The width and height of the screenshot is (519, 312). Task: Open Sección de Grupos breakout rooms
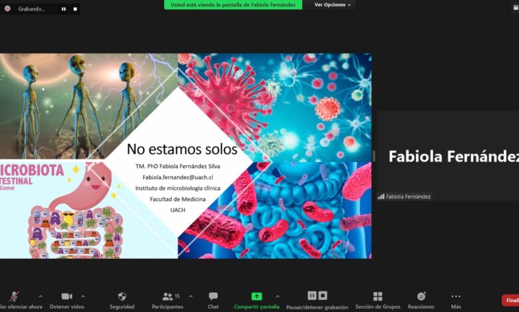(x=378, y=296)
